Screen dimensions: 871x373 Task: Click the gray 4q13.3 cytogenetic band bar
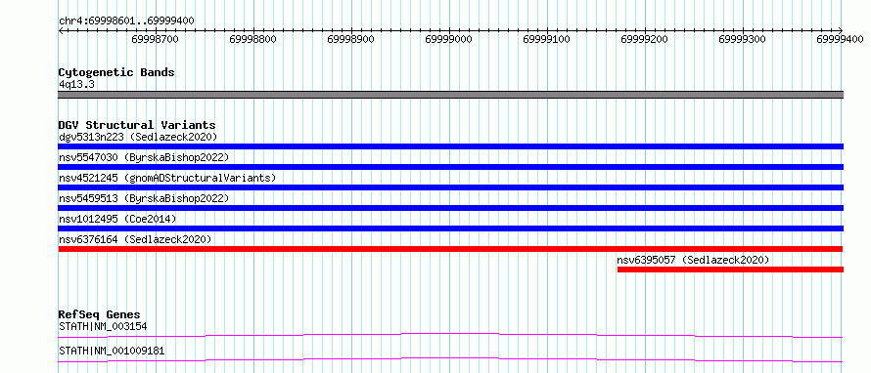[450, 95]
